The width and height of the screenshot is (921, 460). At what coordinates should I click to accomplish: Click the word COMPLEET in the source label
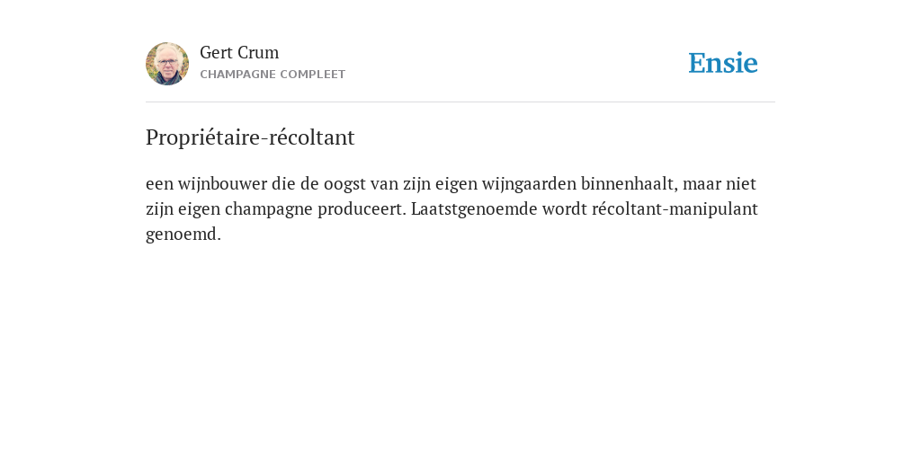[313, 75]
